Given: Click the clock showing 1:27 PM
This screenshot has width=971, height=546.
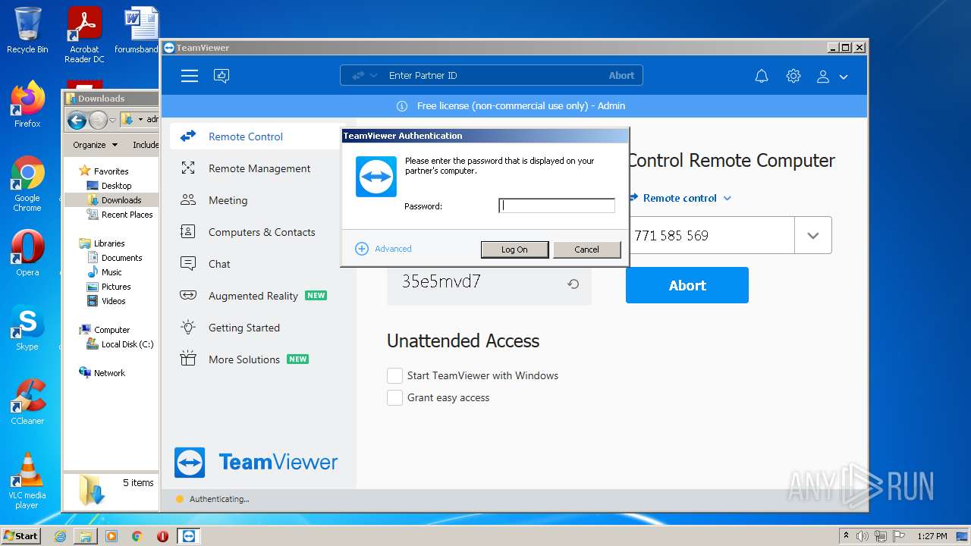Looking at the screenshot, I should coord(932,536).
